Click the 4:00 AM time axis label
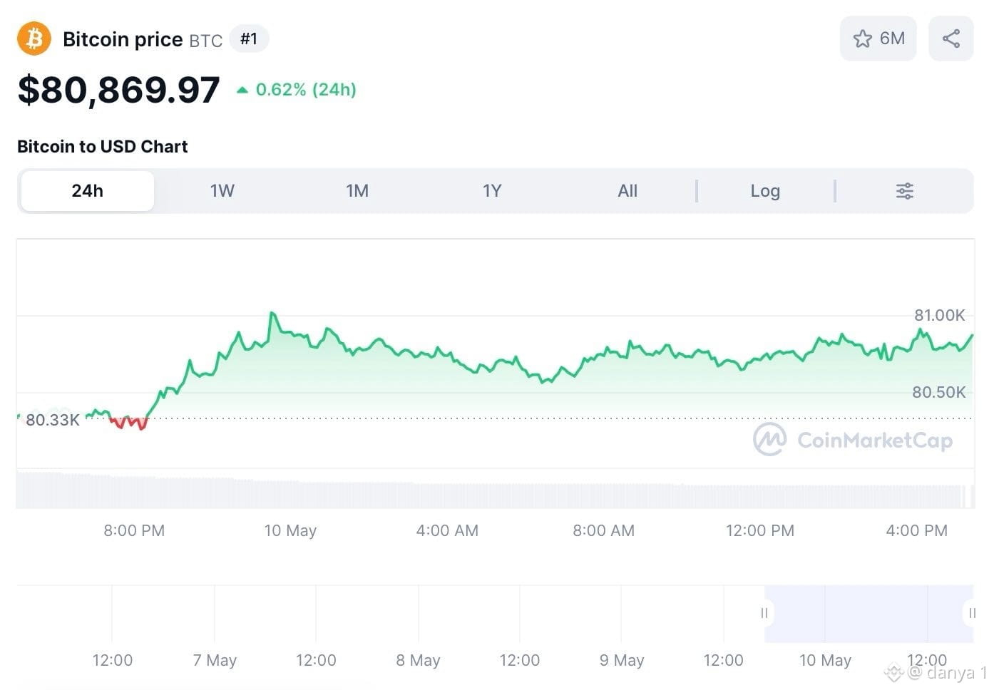The height and width of the screenshot is (690, 994). click(x=447, y=530)
